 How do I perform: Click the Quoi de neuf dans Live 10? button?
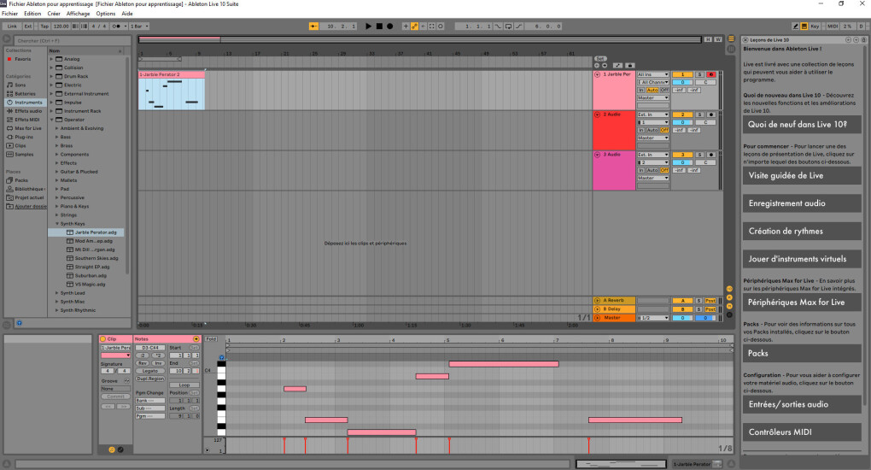click(802, 125)
